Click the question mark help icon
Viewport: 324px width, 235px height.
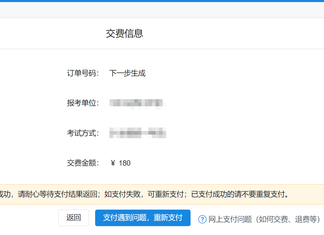202,219
